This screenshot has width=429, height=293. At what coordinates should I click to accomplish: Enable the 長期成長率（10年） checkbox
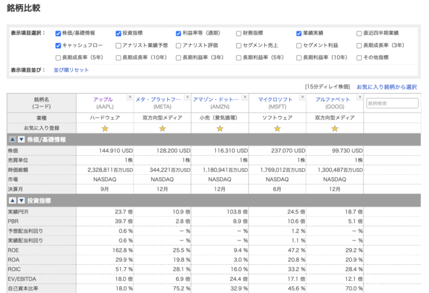[x=118, y=58]
